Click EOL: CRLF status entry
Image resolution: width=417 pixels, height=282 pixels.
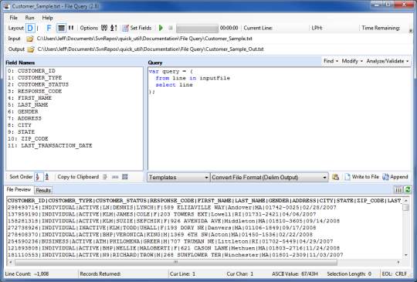[395, 274]
